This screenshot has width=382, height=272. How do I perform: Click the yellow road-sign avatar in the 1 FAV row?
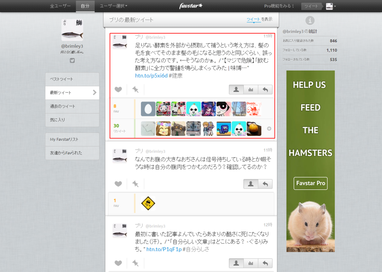point(148,203)
